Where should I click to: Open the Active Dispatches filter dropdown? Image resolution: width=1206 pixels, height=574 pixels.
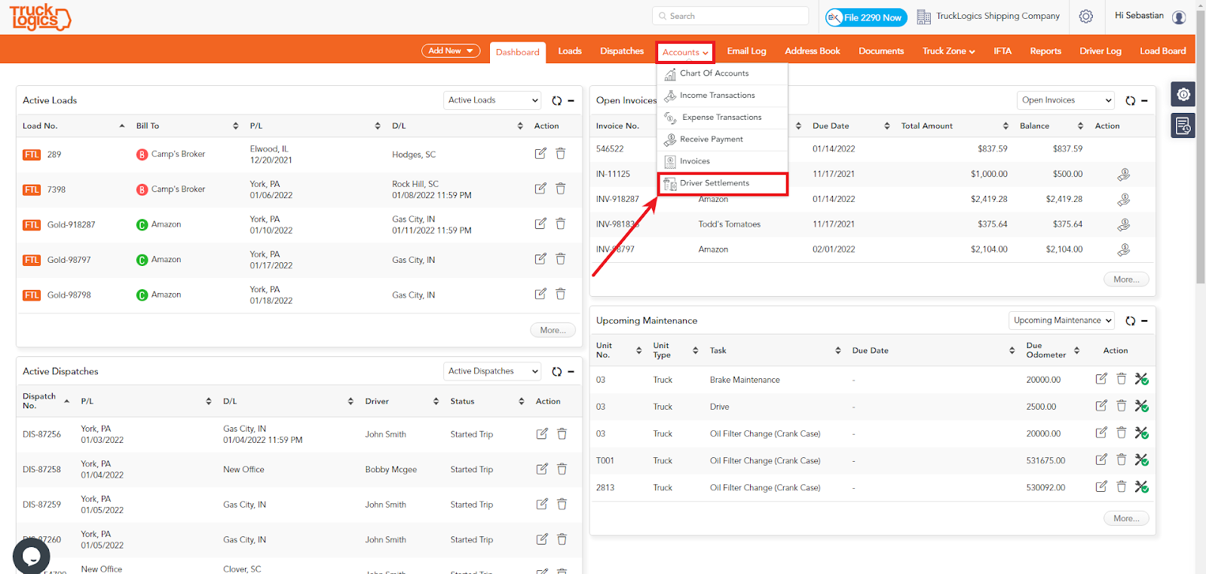pos(492,371)
